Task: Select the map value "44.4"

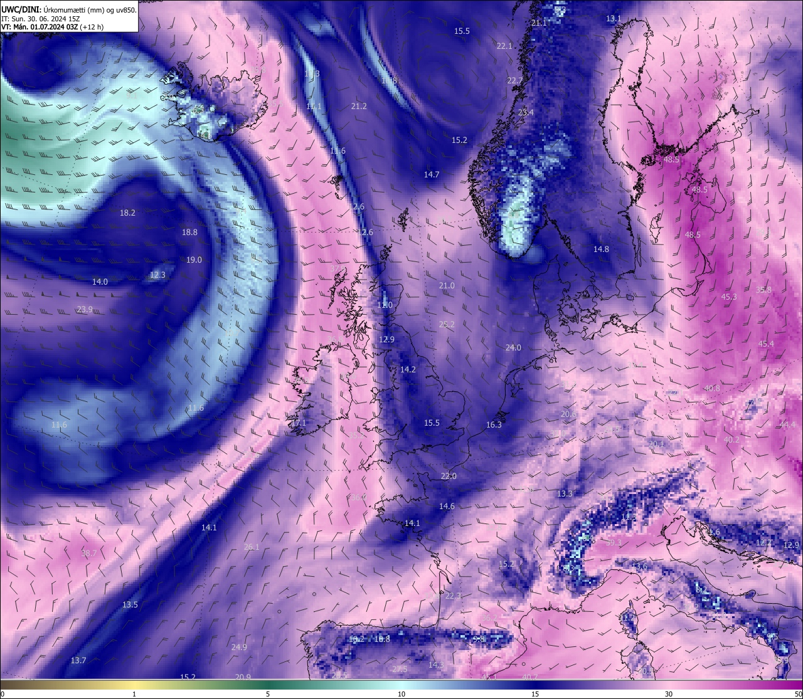Action: (x=787, y=425)
